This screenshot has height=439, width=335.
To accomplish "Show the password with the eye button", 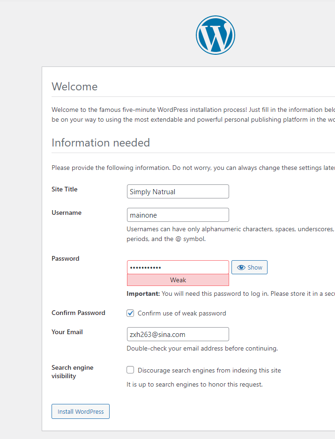I will [x=249, y=267].
